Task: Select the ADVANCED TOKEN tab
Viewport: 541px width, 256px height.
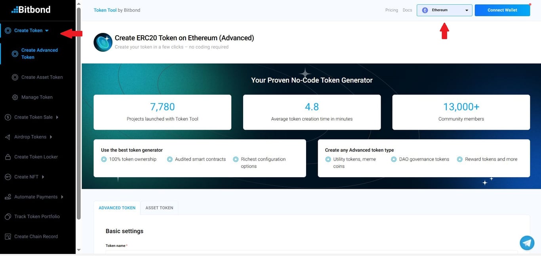Action: [x=117, y=208]
